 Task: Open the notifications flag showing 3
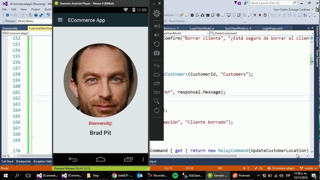click(x=237, y=3)
